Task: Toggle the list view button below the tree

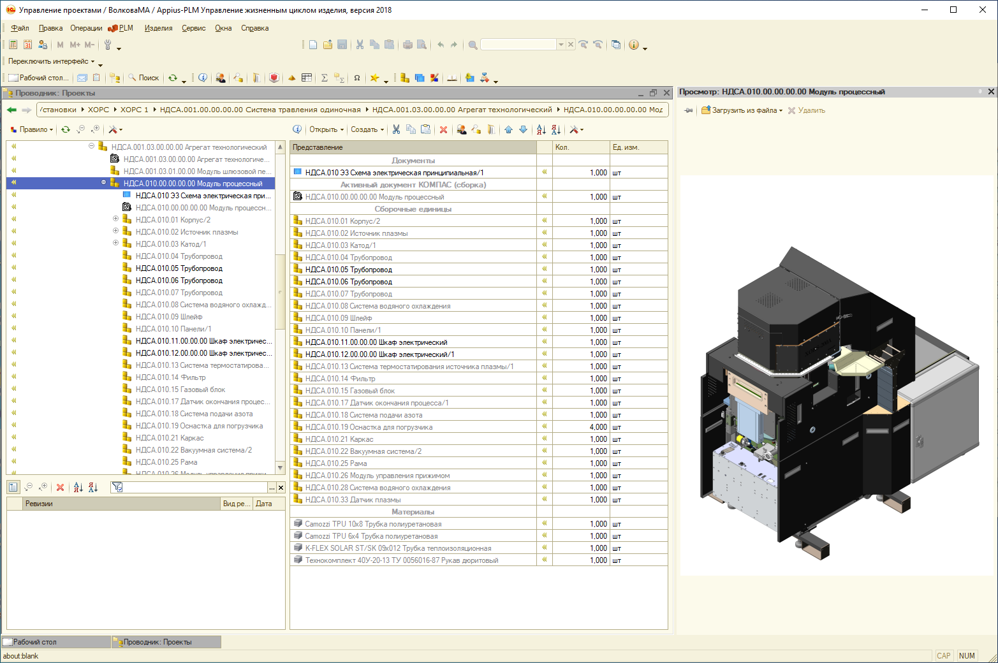Action: pos(13,487)
